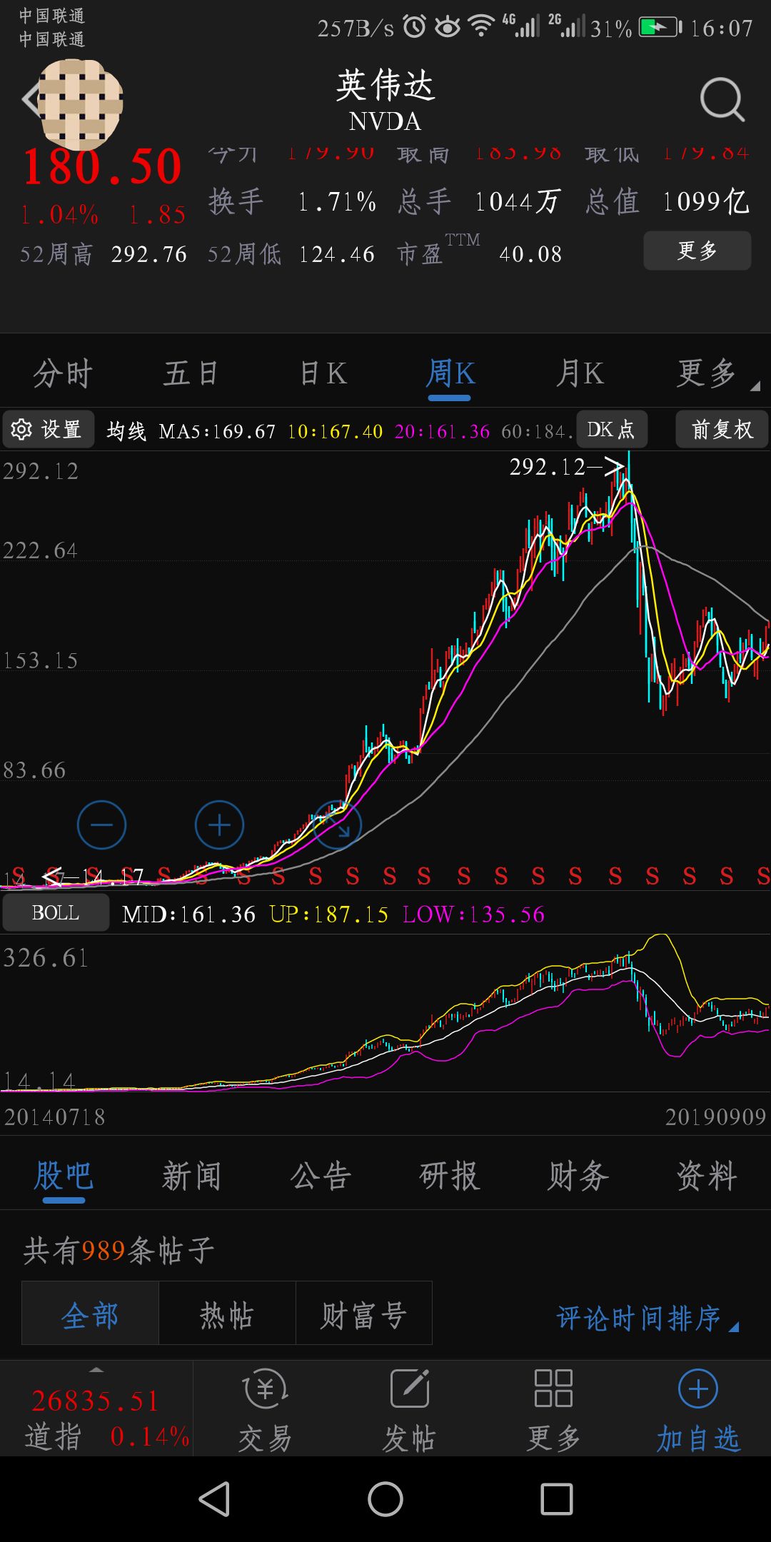Select the 周K chart tab

(450, 373)
